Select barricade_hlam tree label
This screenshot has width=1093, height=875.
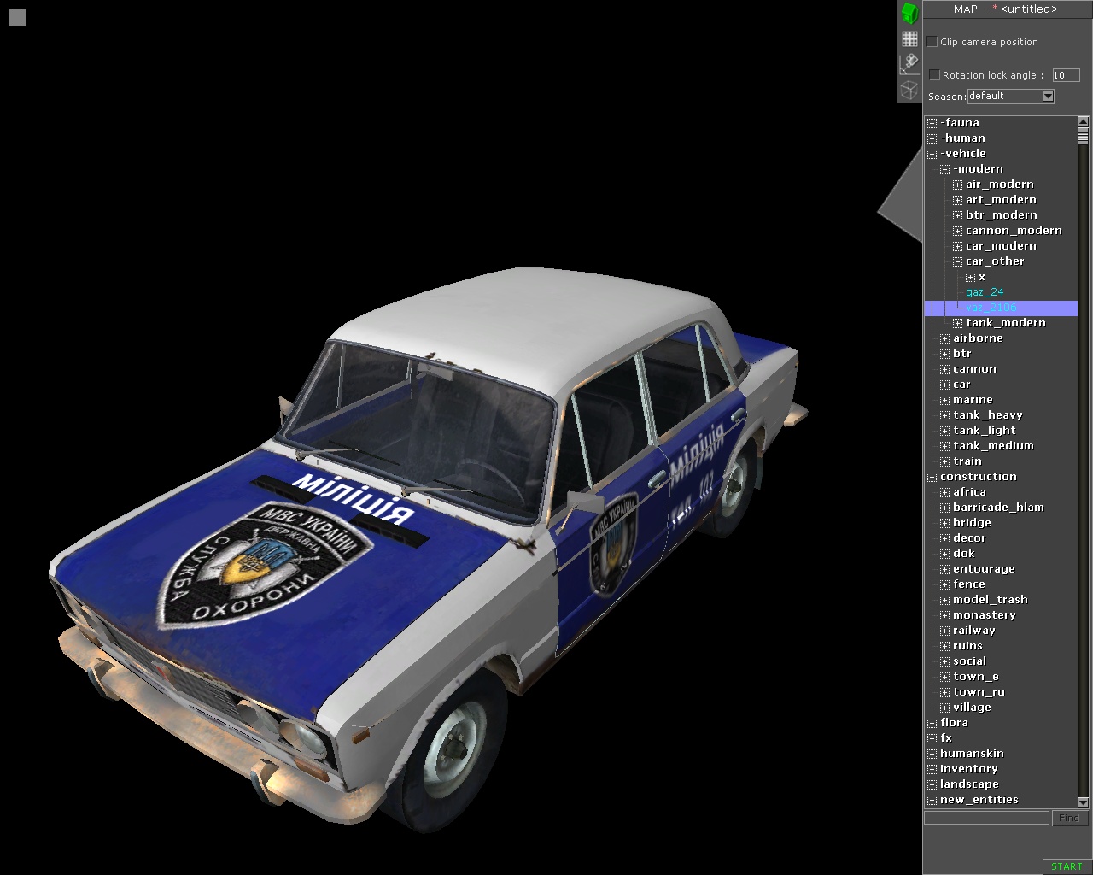coord(998,508)
